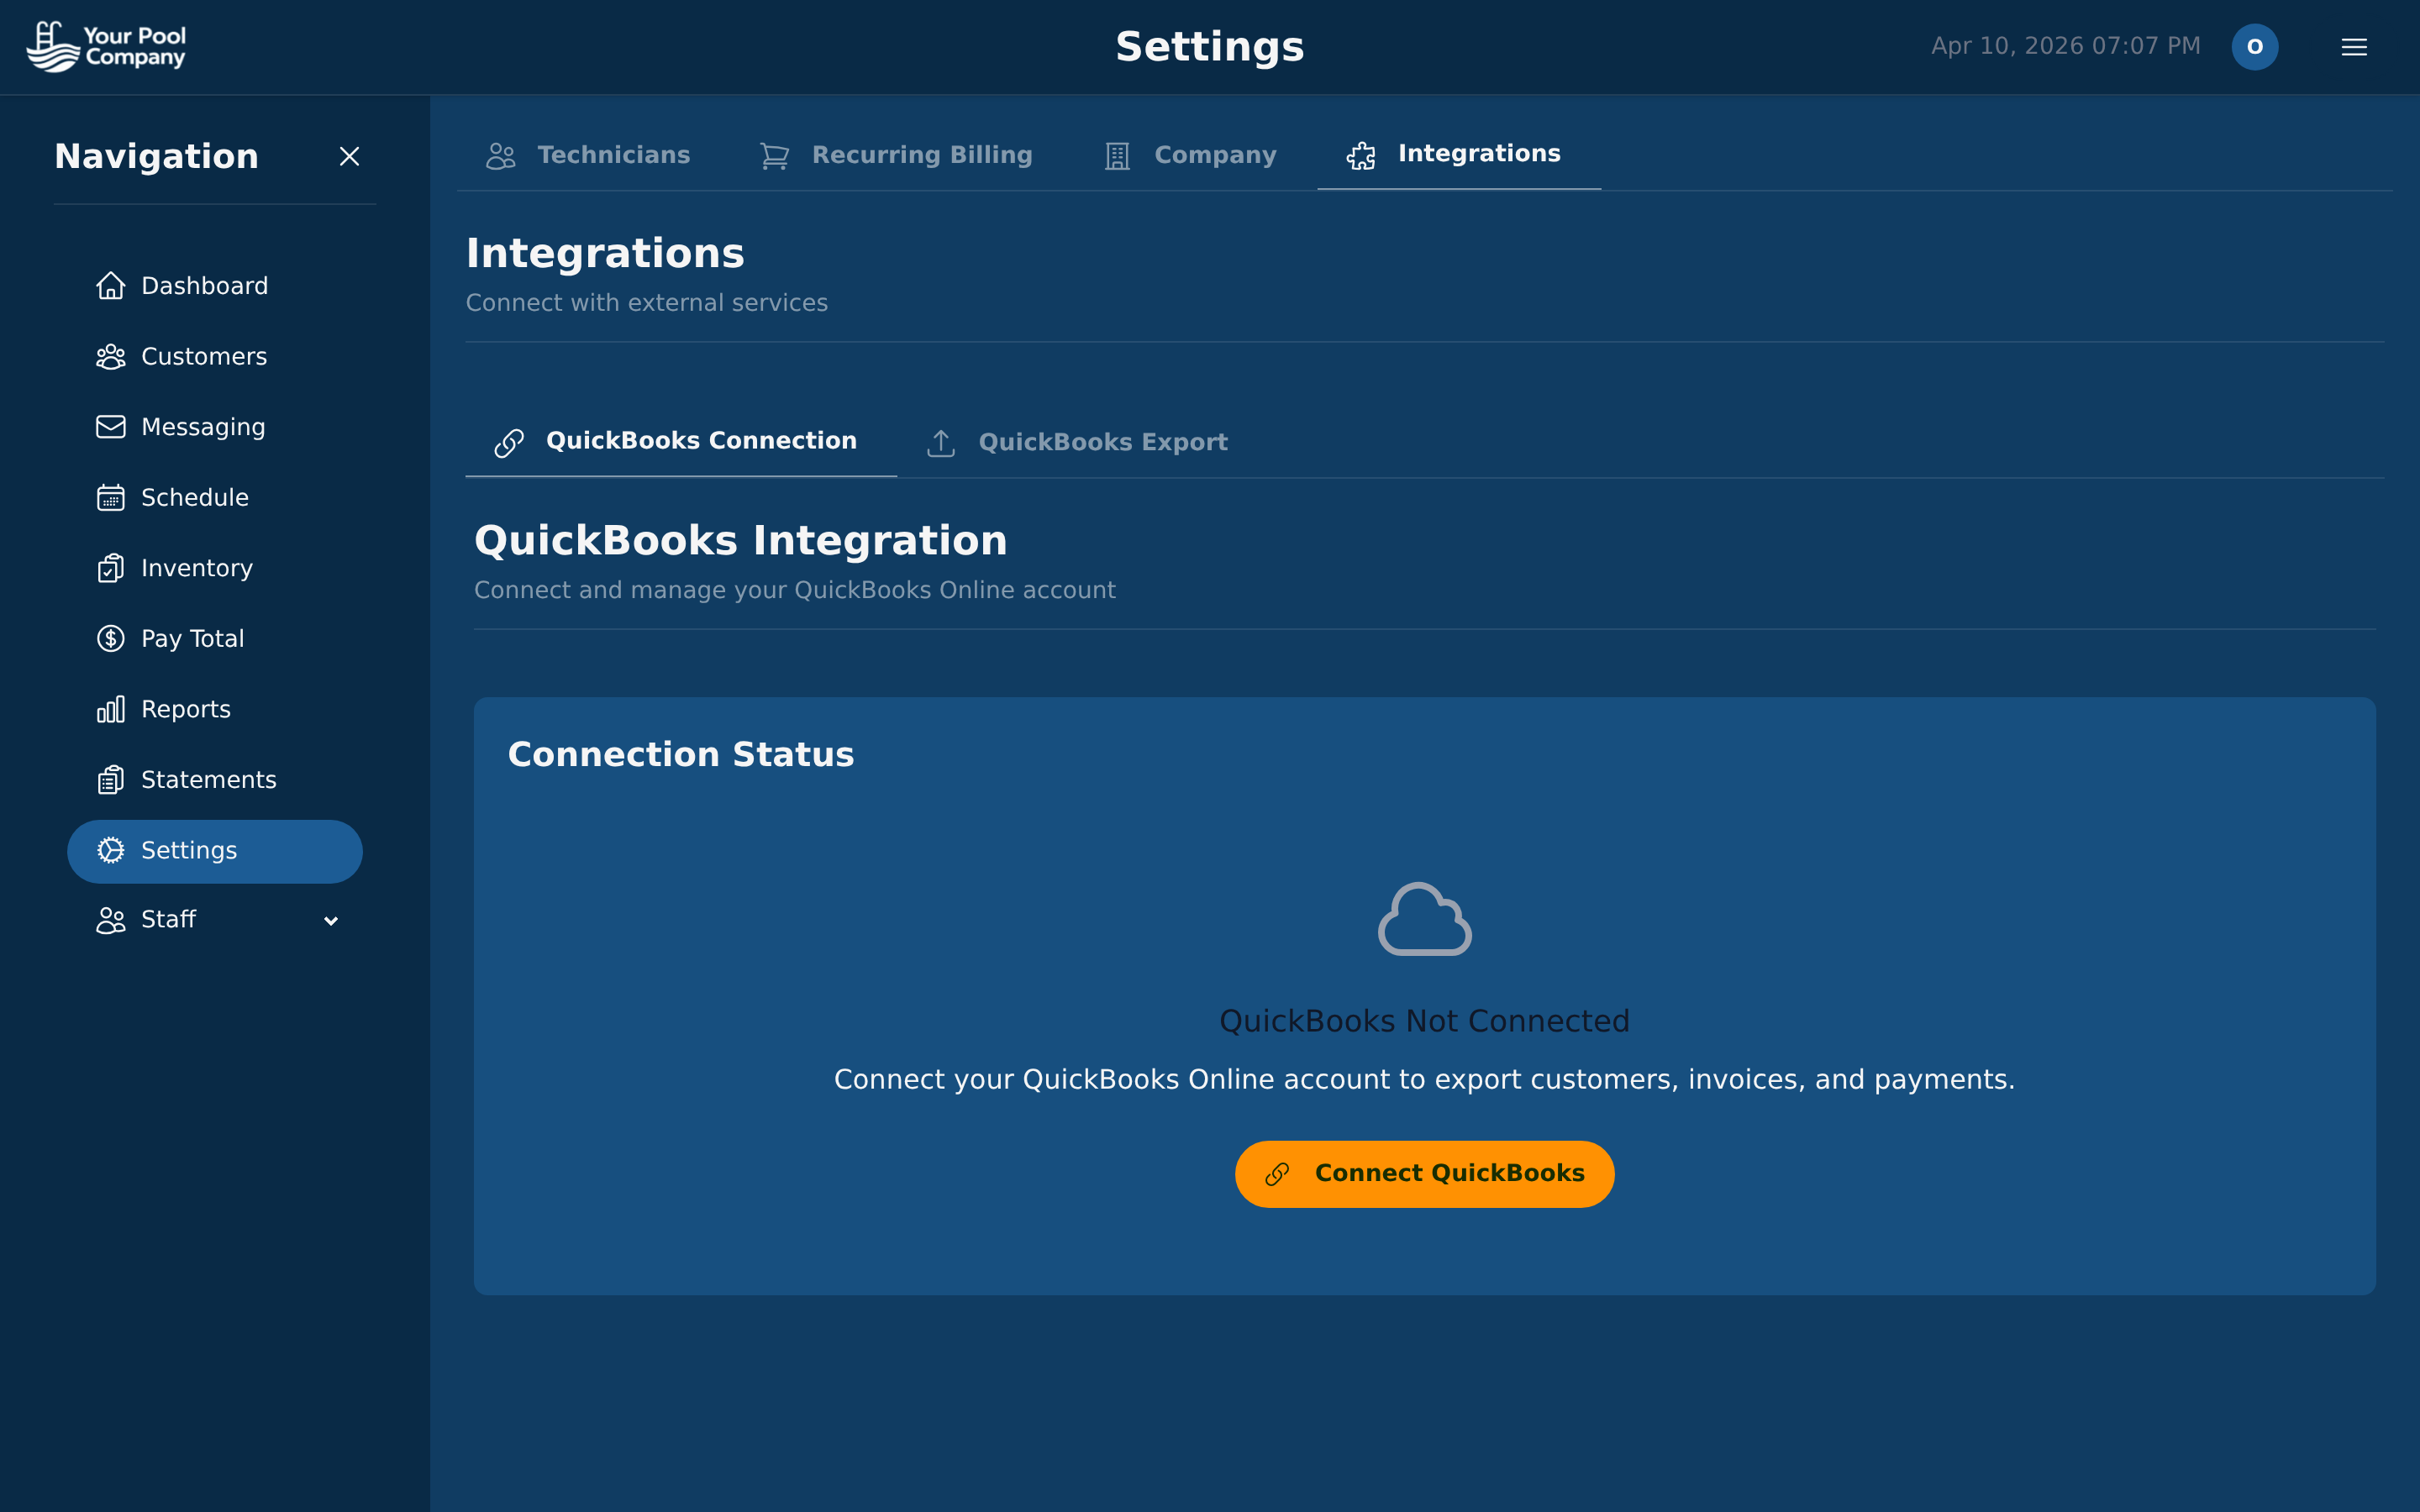
Task: Click the QuickBooks not connected cloud icon
Action: [x=1424, y=918]
